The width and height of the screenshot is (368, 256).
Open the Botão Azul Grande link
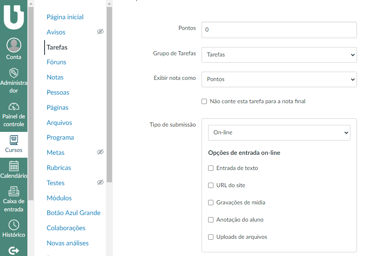73,213
